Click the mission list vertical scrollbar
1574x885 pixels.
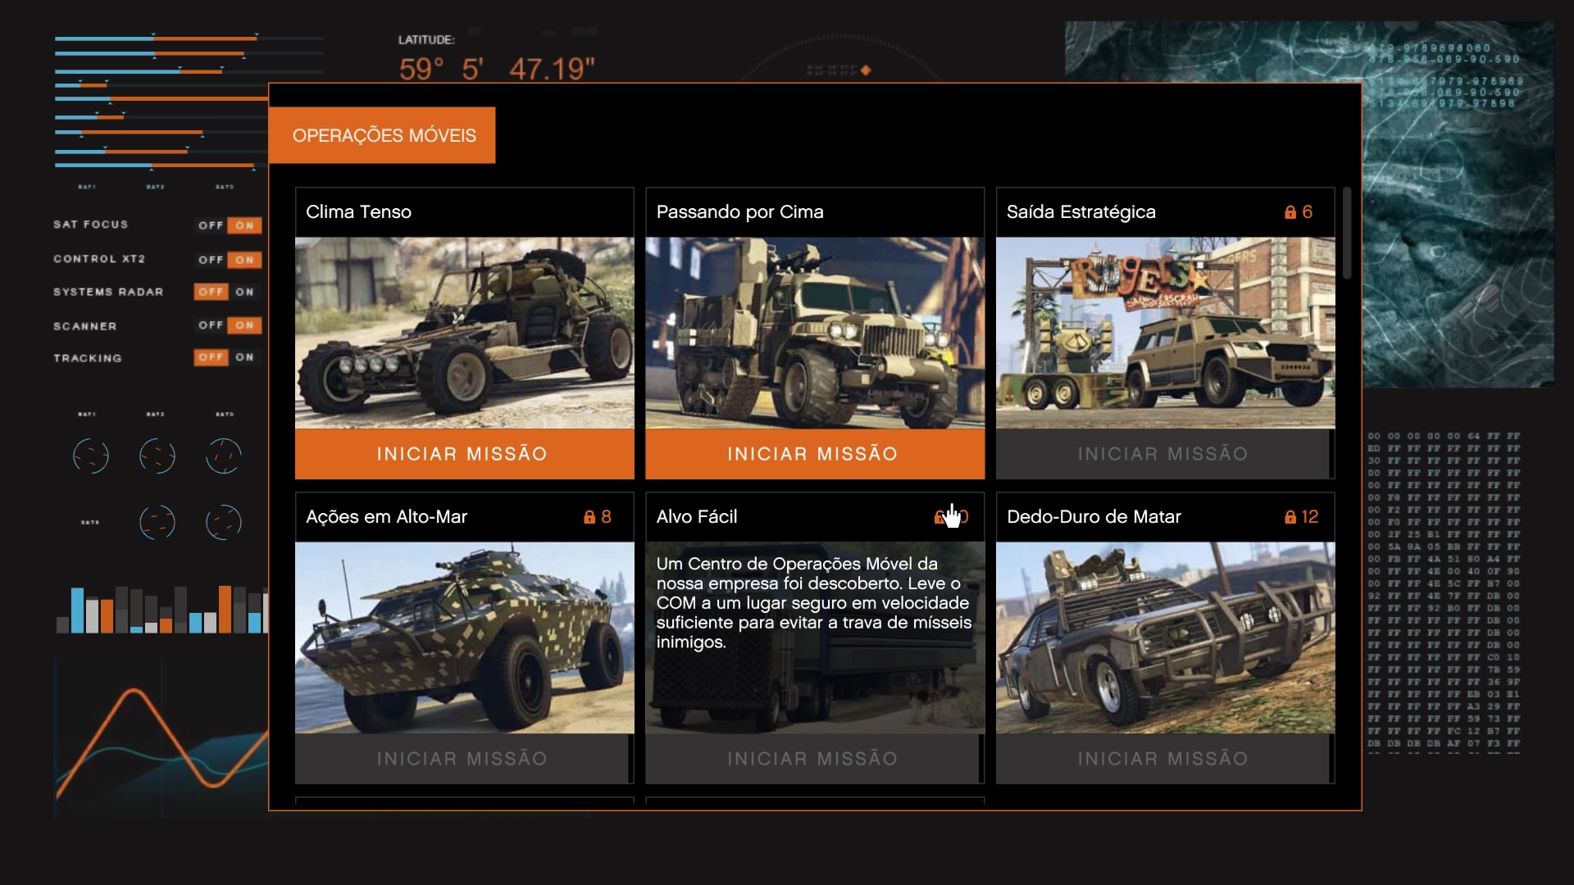(1347, 234)
